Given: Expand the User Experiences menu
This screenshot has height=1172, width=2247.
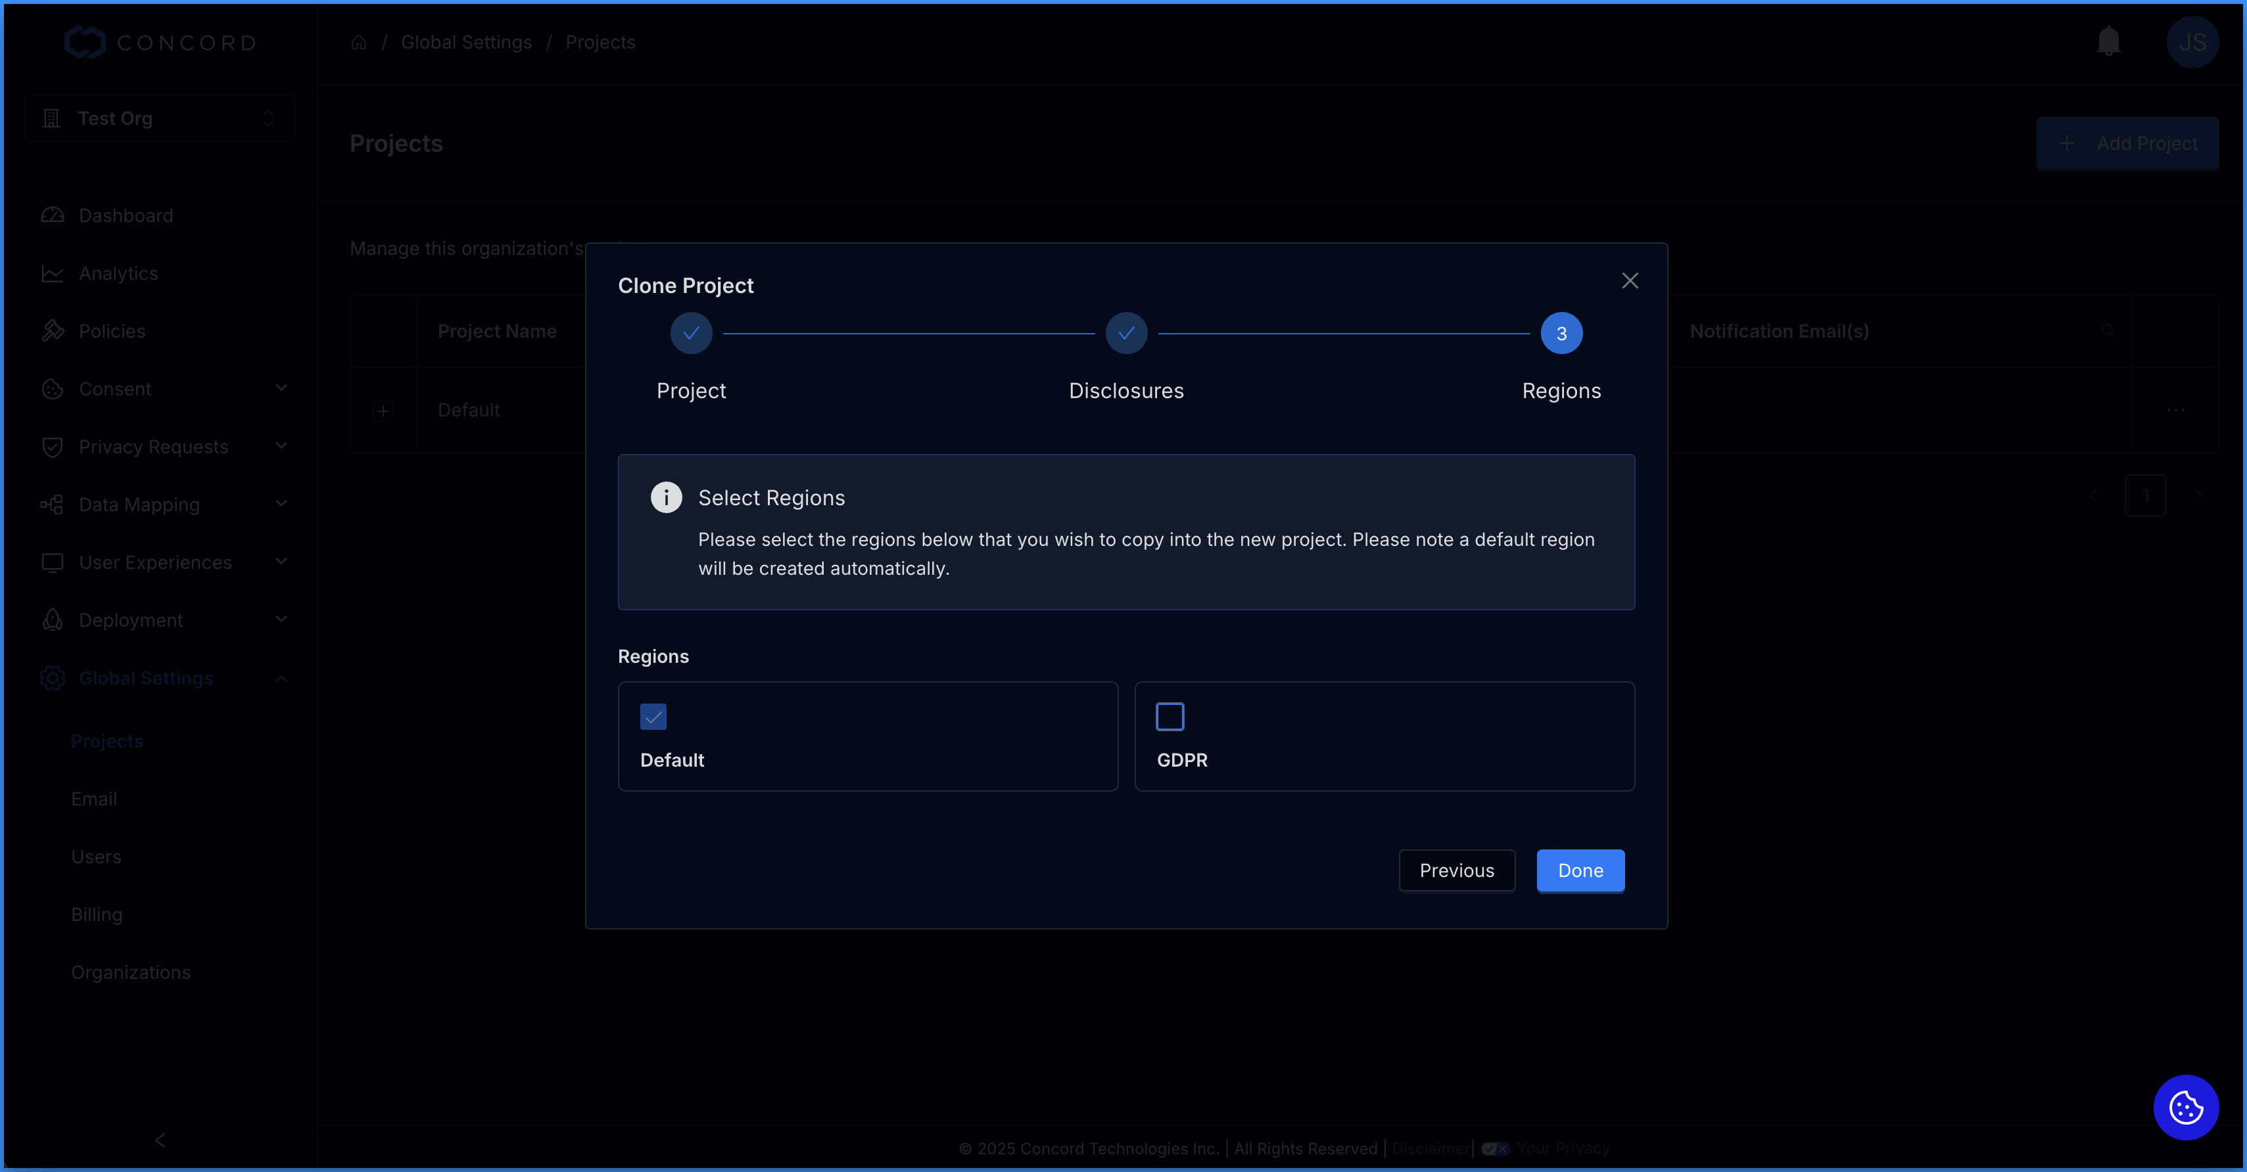Looking at the screenshot, I should click(x=162, y=562).
